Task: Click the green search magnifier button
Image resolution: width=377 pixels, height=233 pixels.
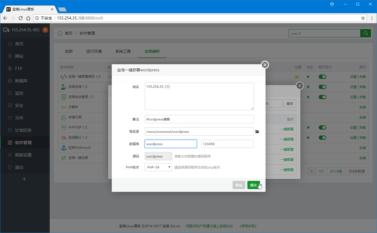Action: coord(365,33)
